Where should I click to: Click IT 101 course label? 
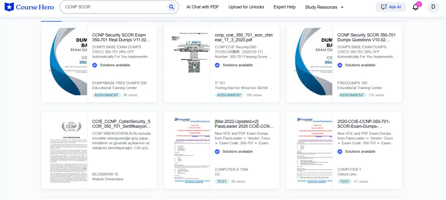tap(220, 83)
